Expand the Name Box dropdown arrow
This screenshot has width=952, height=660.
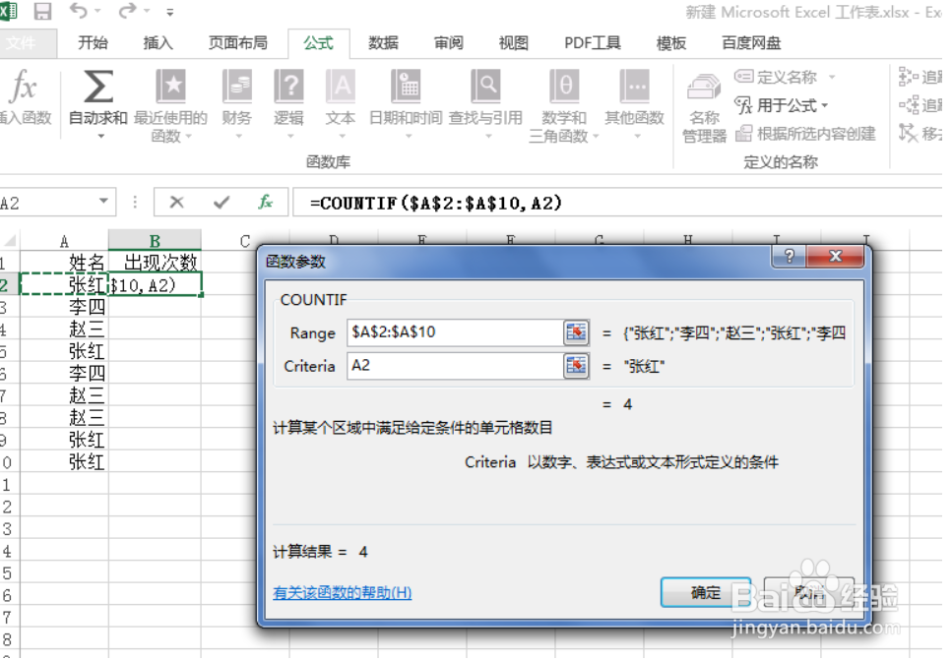(x=103, y=201)
